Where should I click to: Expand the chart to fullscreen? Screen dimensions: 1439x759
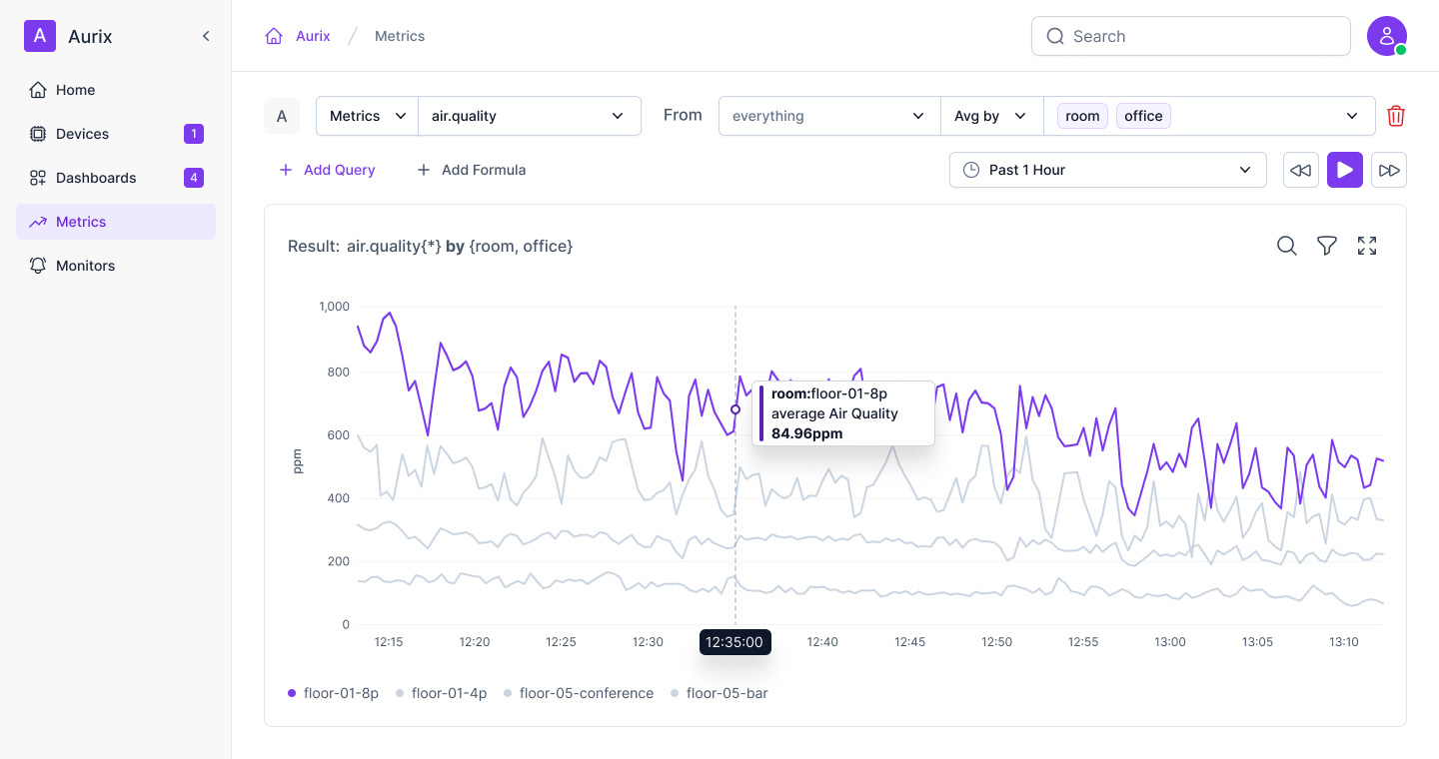[1367, 246]
